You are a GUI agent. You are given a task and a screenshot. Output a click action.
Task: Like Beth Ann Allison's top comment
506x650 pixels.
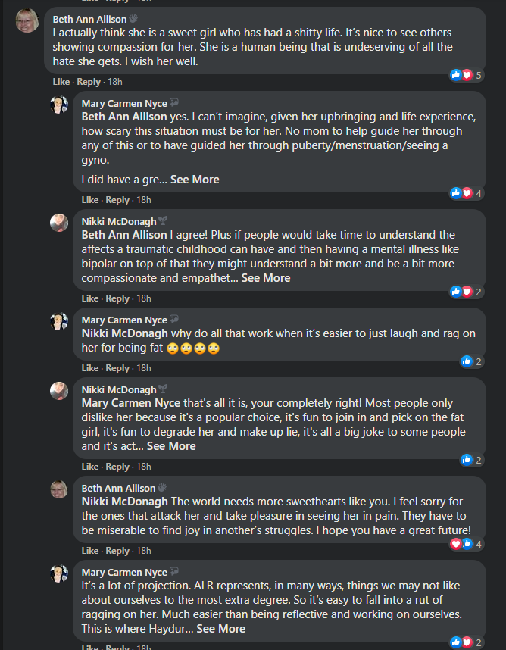pyautogui.click(x=61, y=82)
